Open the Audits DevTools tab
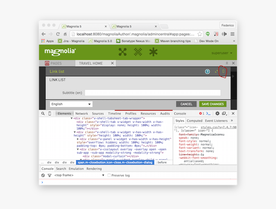 click(165, 113)
